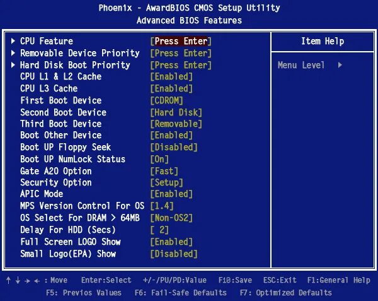This screenshot has width=378, height=301.
Task: Adjust Delay For HDD value 2
Action: (x=159, y=230)
